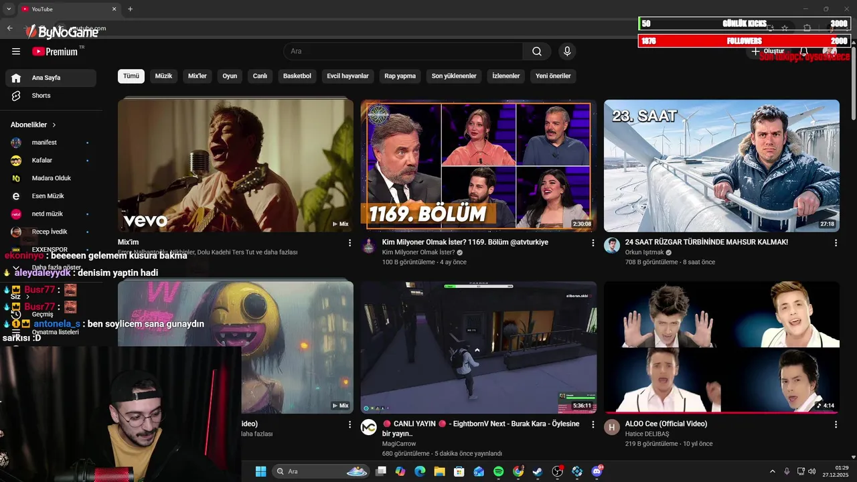Open more options for ALOO Cee video
This screenshot has height=482, width=857.
pos(836,424)
